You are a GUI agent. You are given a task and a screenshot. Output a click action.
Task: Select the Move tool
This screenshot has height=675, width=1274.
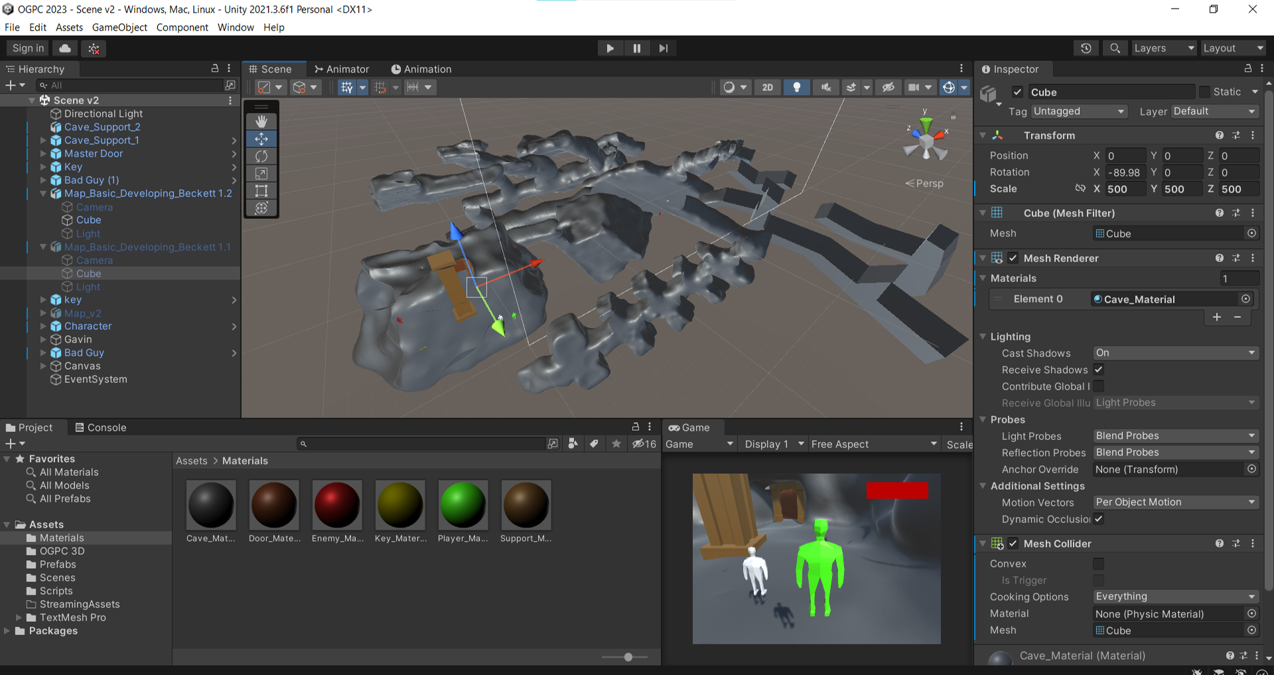click(x=261, y=139)
